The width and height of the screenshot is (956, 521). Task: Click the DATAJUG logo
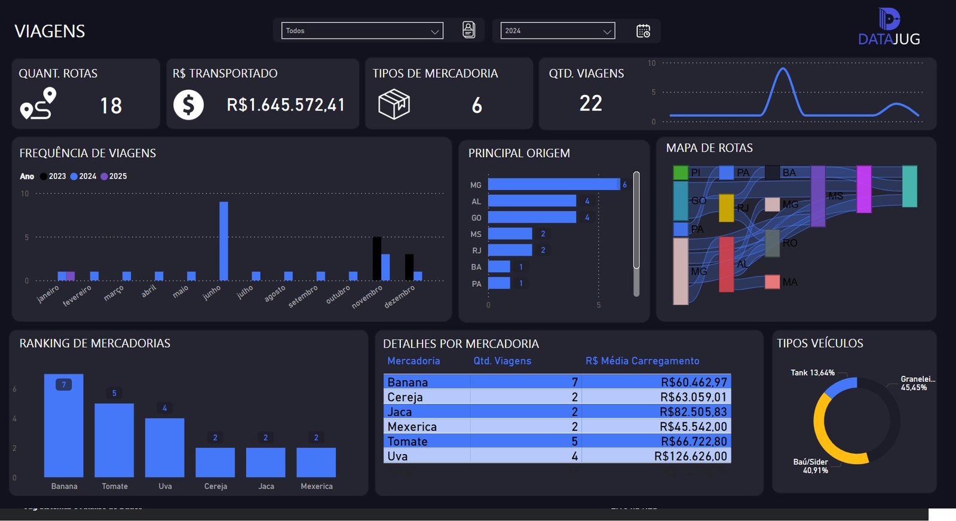coord(889,27)
